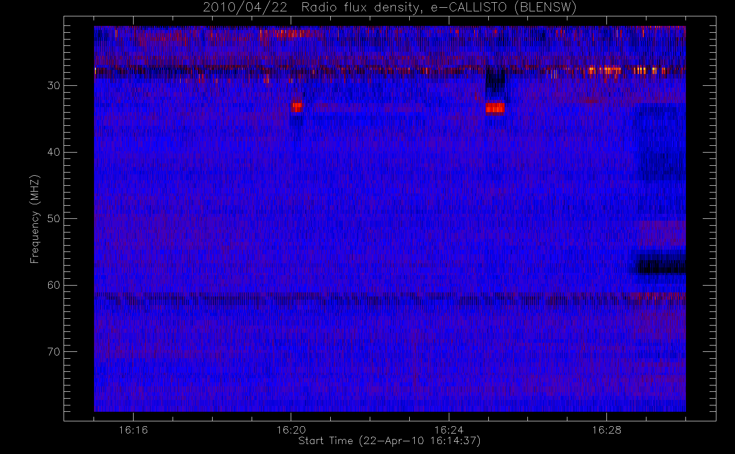This screenshot has width=735, height=454.
Task: Click the 'Start Time (22-Apr-10 16:14:37)' label
Action: click(389, 441)
